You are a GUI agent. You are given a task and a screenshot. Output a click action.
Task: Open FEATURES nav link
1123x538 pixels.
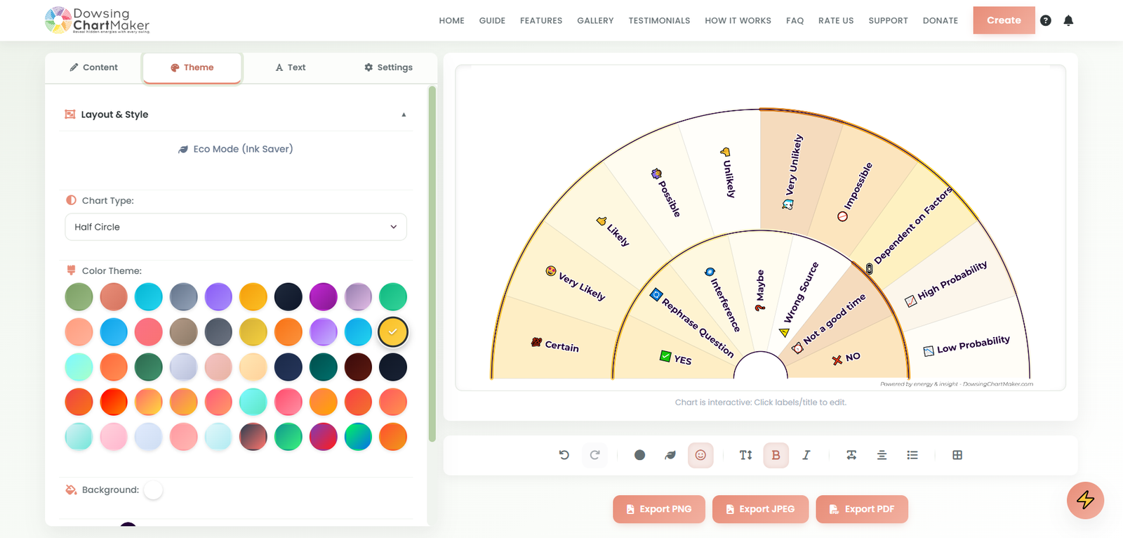point(541,20)
